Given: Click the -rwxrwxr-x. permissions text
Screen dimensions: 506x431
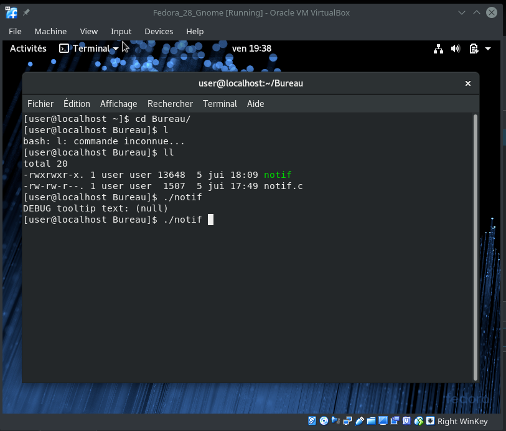Looking at the screenshot, I should 54,175.
